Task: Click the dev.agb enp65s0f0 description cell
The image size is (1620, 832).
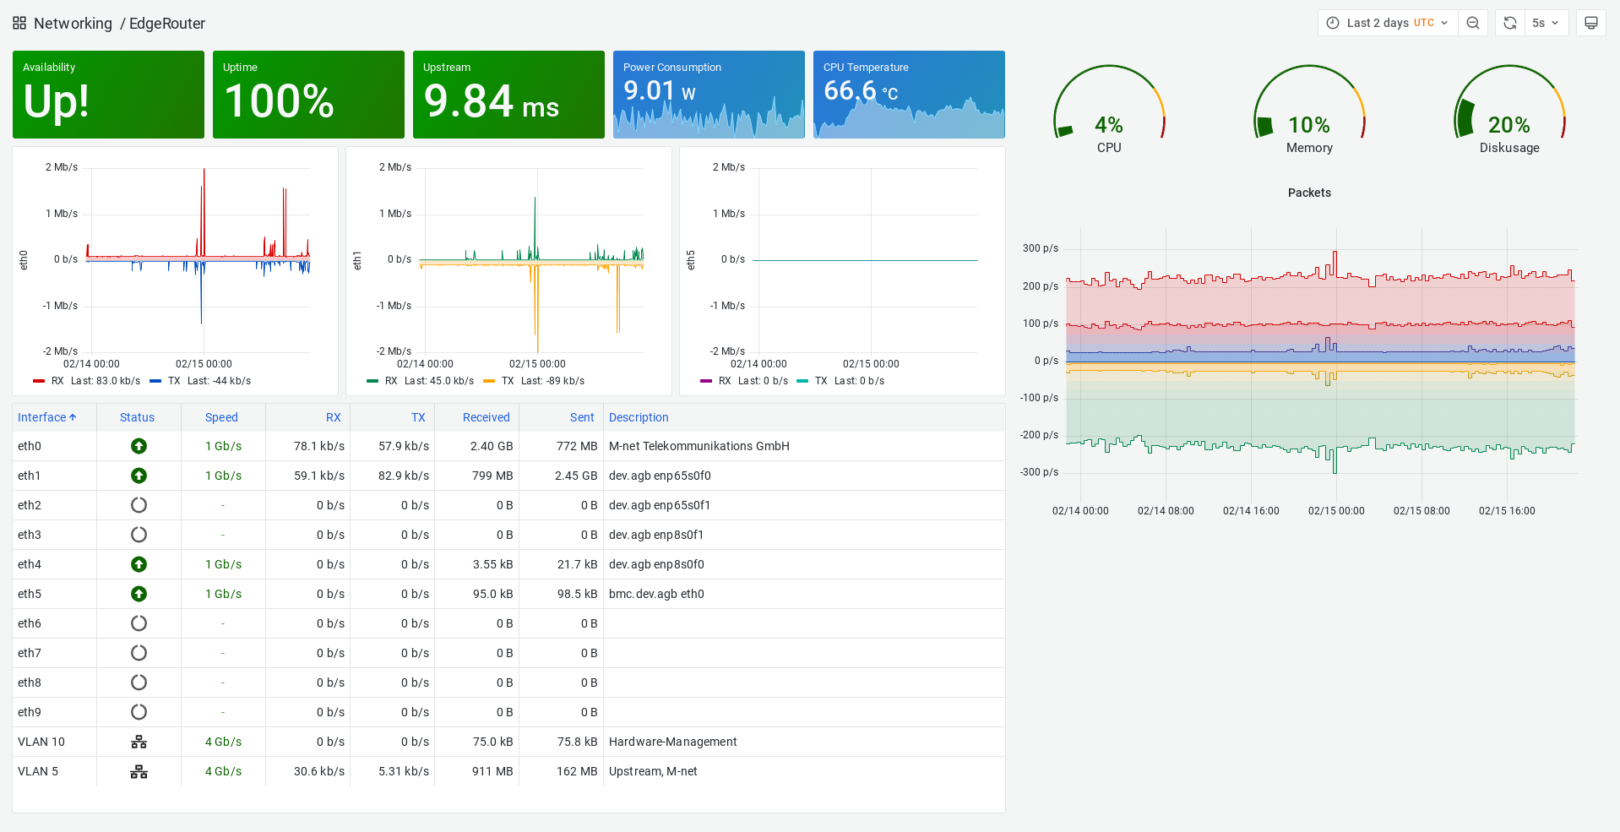Action: click(660, 476)
